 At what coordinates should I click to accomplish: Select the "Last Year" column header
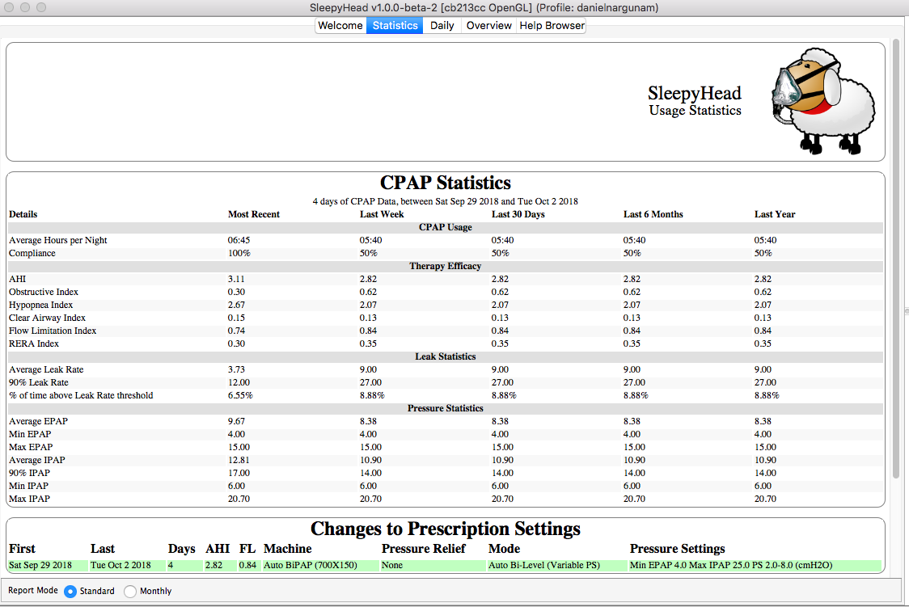(775, 214)
